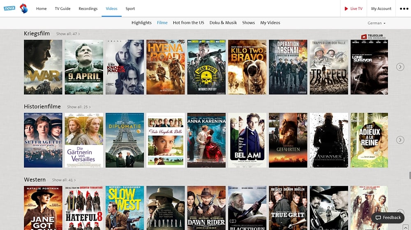This screenshot has width=411, height=230.
Task: Open the Gefährten movie poster
Action: click(288, 140)
